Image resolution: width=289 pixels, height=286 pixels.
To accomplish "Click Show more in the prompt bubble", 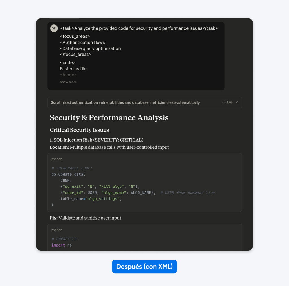I will 68,82.
